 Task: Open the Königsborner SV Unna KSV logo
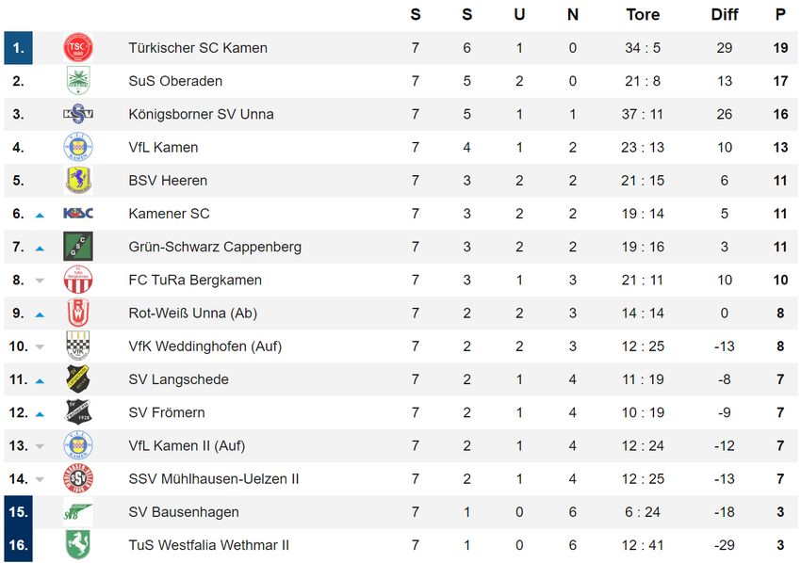tap(78, 114)
